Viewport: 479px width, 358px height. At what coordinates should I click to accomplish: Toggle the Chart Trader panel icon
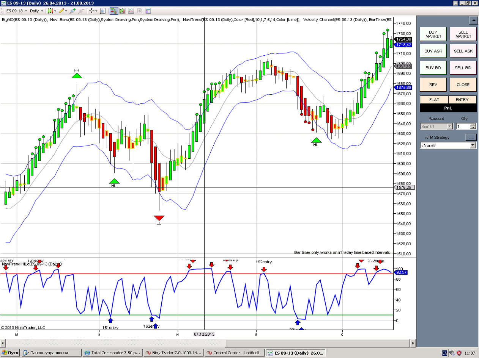pos(114,11)
